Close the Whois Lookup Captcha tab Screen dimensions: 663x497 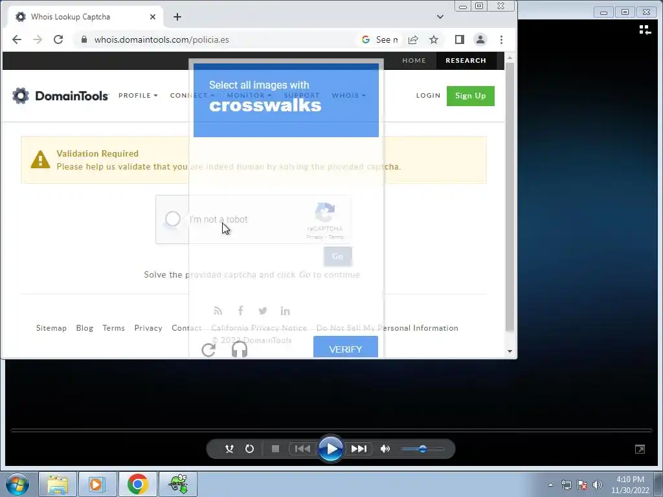pos(153,17)
